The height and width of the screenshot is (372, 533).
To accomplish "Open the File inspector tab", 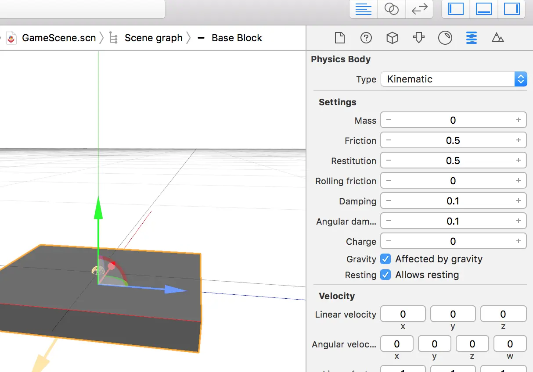I will pyautogui.click(x=339, y=38).
